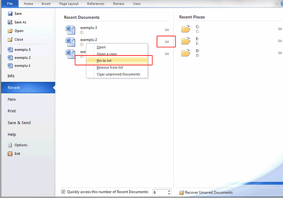Click the Save As icon
The width and height of the screenshot is (283, 198).
click(x=10, y=22)
